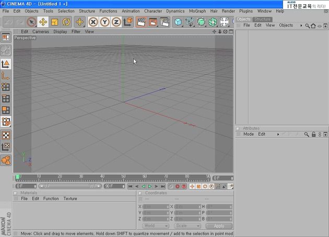Select the Live Selection arrow tool
Viewport: 329px width, 237px height.
[31, 22]
